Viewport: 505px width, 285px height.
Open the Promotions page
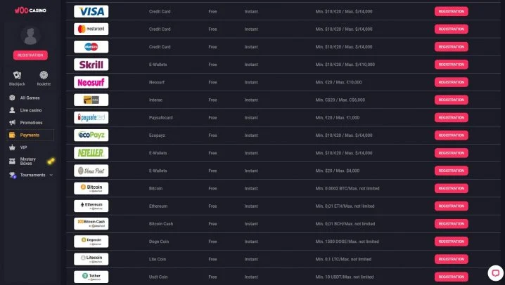coord(31,122)
